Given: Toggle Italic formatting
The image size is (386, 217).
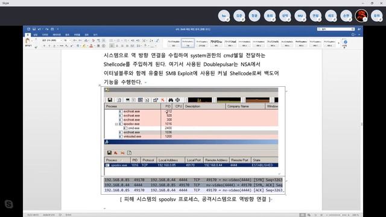Looking at the screenshot, I should tap(49, 46).
